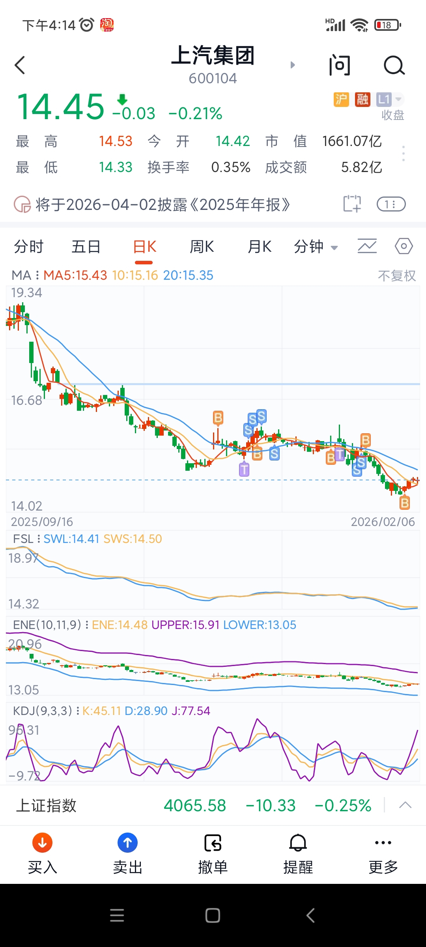This screenshot has width=426, height=947.
Task: Tap Android home square button
Action: pyautogui.click(x=213, y=915)
